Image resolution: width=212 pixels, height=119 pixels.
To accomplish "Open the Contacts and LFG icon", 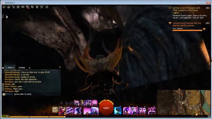I will point(9,7).
